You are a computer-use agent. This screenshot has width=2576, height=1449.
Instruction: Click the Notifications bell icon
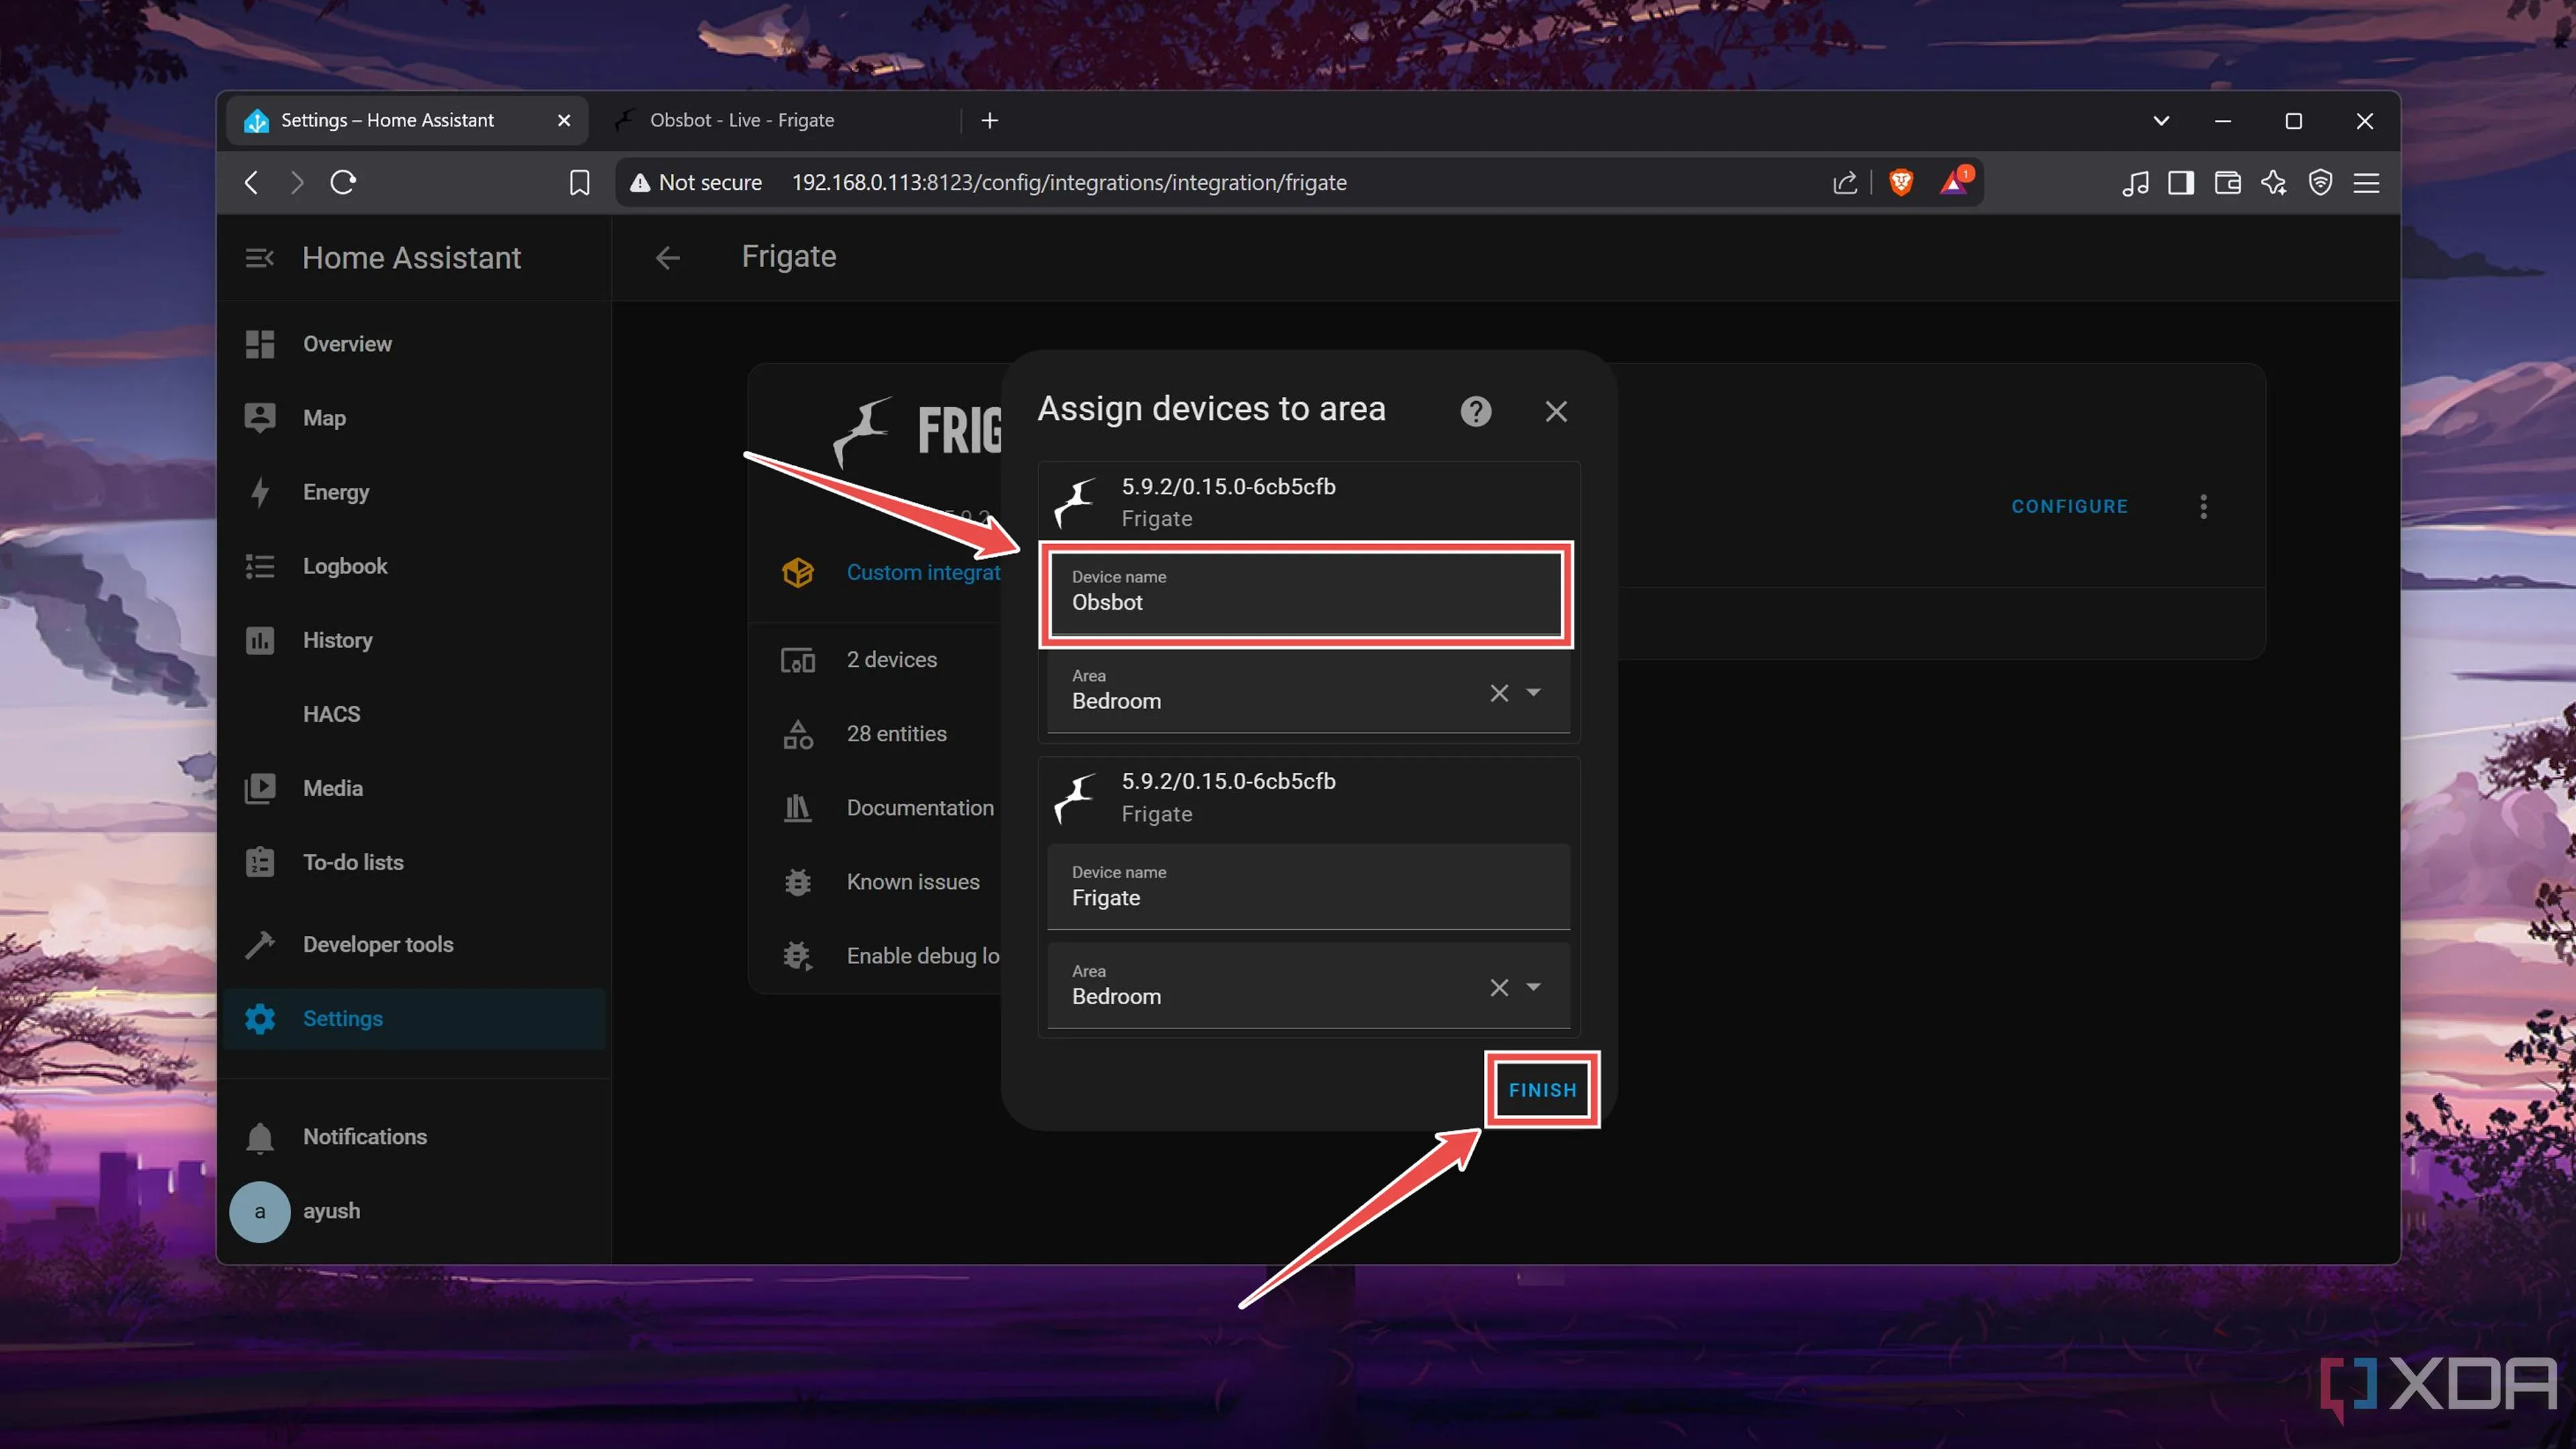click(x=260, y=1137)
